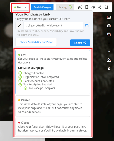
Task: Click the megaphone announcement icon
Action: (x=80, y=7)
